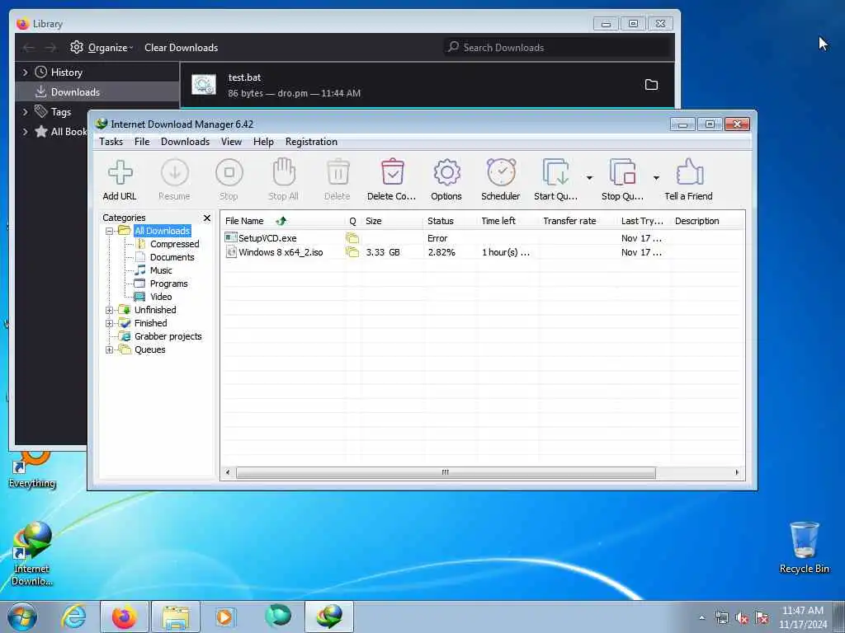Screen dimensions: 845x633
Task: Click the scroll right arrow of download list
Action: point(737,472)
